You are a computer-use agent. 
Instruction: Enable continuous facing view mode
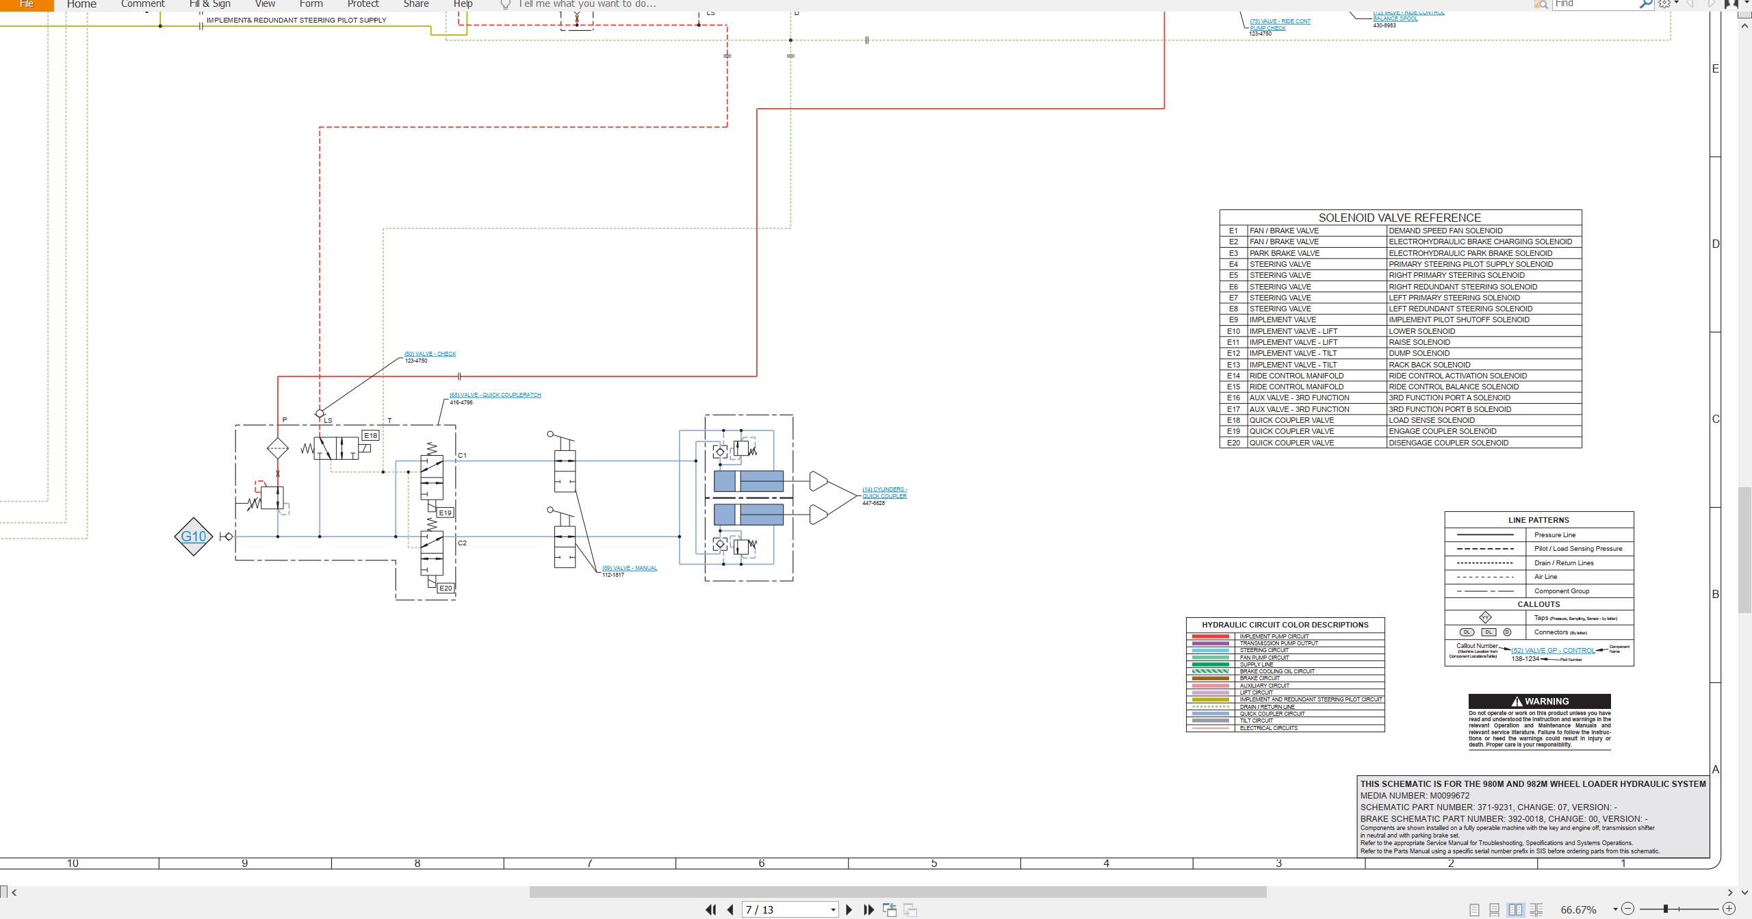pos(1536,909)
